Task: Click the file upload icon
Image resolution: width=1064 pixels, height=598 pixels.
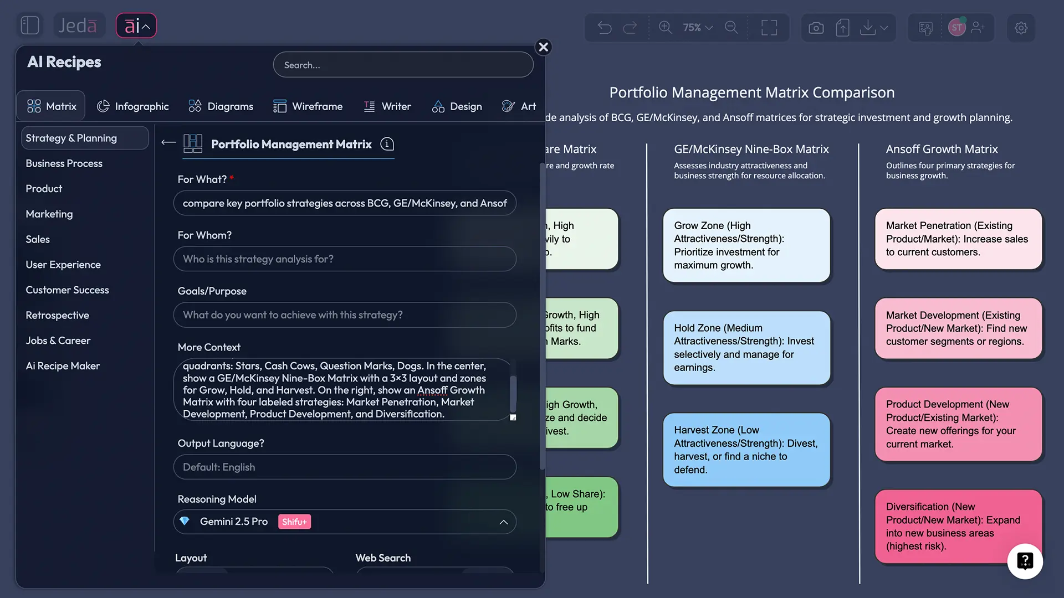Action: (842, 27)
